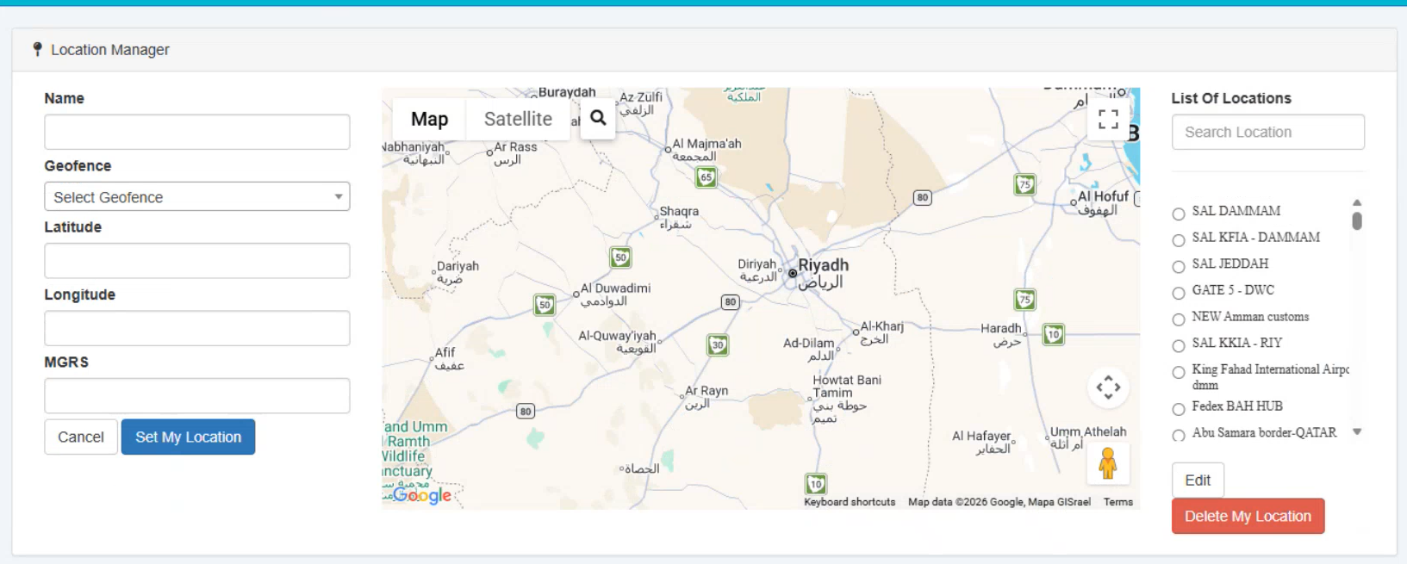Click the Location Manager pin icon

click(x=37, y=49)
